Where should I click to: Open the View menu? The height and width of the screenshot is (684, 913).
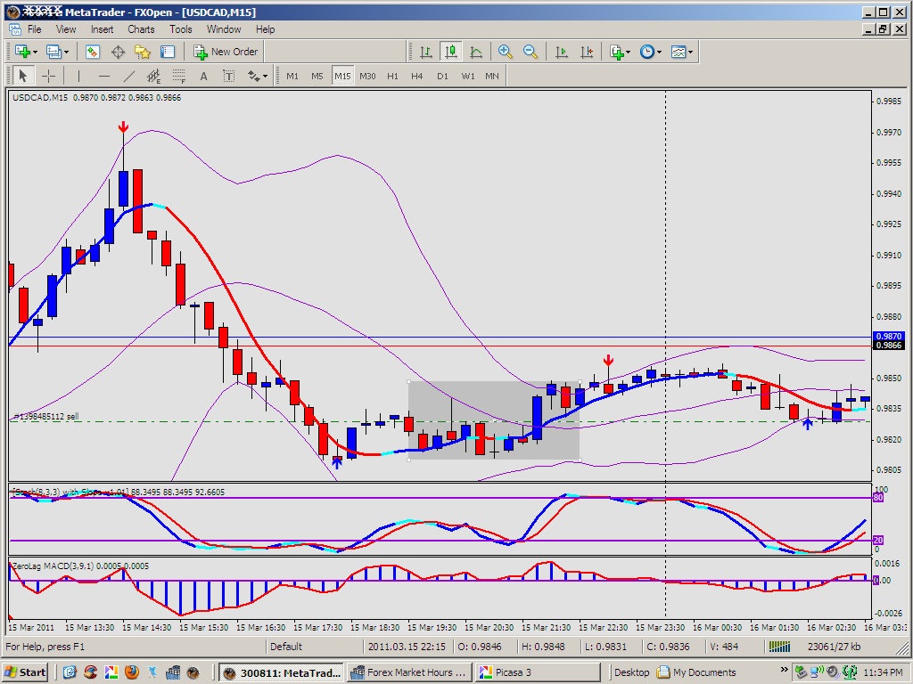(66, 29)
